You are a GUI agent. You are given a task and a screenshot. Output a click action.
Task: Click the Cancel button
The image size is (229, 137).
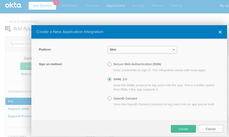210,129
